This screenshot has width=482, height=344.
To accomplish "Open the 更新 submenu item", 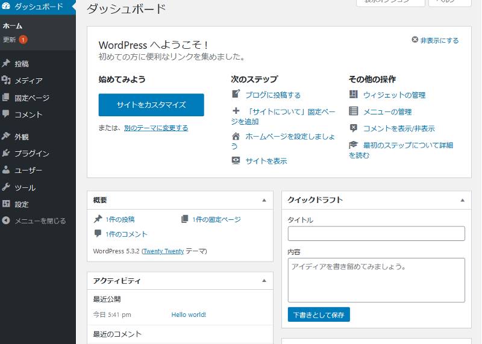I will pos(9,40).
